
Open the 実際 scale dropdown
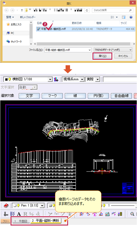98,79
